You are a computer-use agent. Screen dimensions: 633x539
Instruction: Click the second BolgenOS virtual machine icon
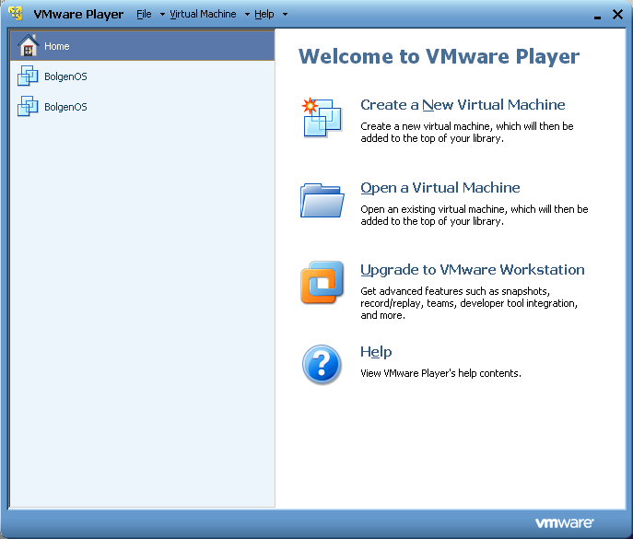pyautogui.click(x=28, y=106)
